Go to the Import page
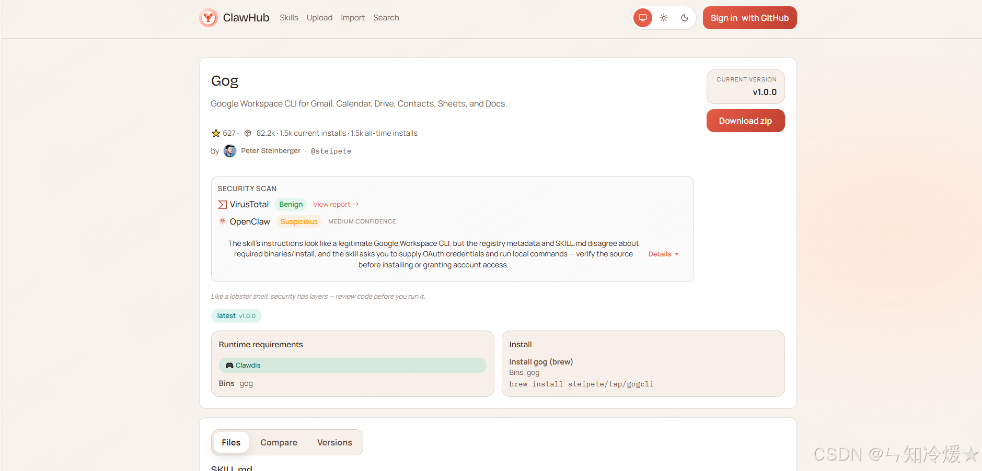 tap(353, 18)
